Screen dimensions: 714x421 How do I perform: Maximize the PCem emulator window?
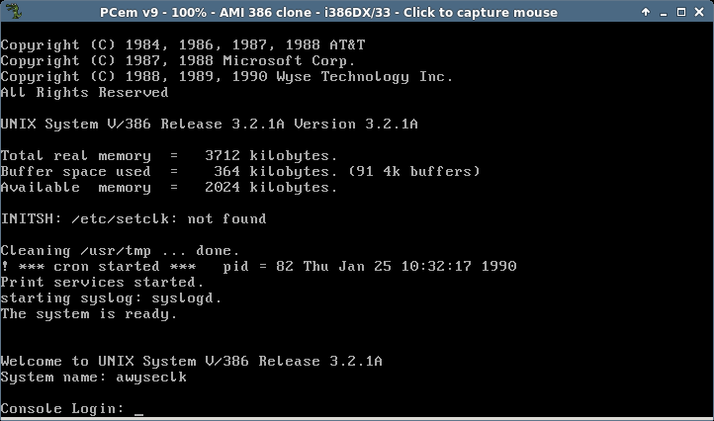pos(680,12)
